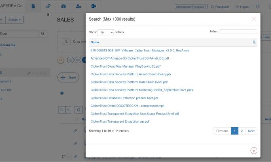The width and height of the screenshot is (271, 162).
Task: Click the sort icon in the Name column
Action: 254,42
